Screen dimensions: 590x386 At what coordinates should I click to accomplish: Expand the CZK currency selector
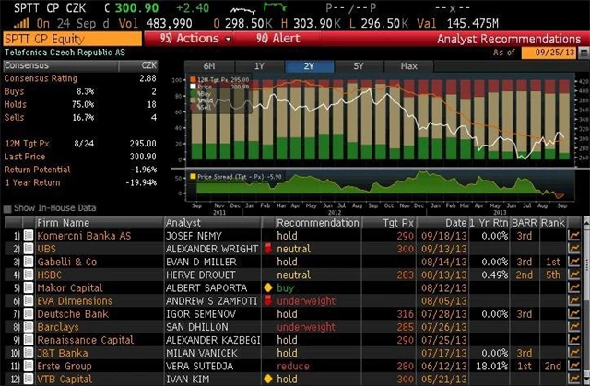148,65
